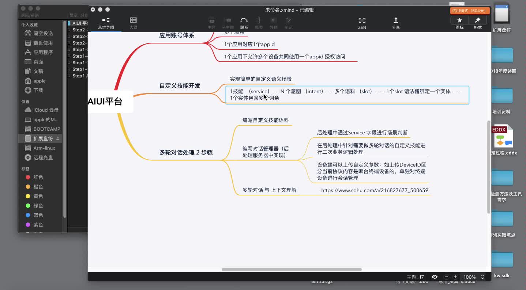
Task: Click the Finder sidebar vertical scrollbar
Action: (65, 119)
